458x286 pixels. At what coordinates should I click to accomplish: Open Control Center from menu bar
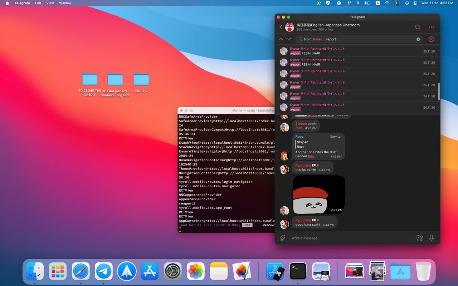(415, 3)
